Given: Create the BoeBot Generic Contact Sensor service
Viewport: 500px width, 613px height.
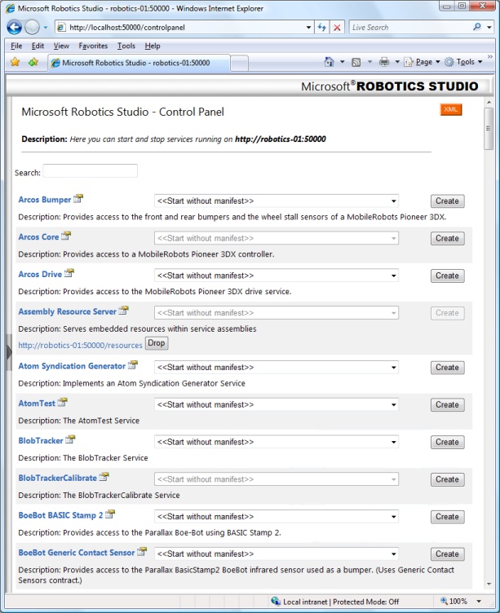Looking at the screenshot, I should (447, 554).
